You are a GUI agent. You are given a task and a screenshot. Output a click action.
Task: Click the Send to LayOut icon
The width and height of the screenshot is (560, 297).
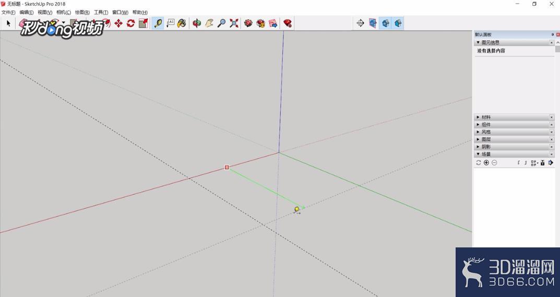click(x=273, y=23)
